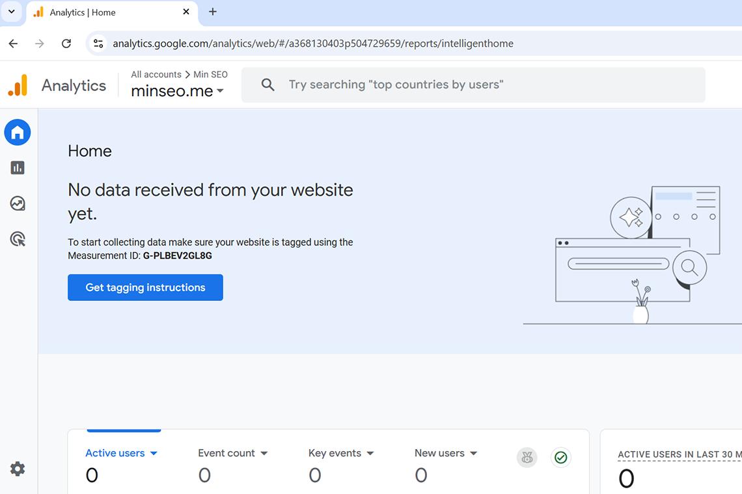Image resolution: width=742 pixels, height=494 pixels.
Task: Click the browser back arrow
Action: [13, 44]
